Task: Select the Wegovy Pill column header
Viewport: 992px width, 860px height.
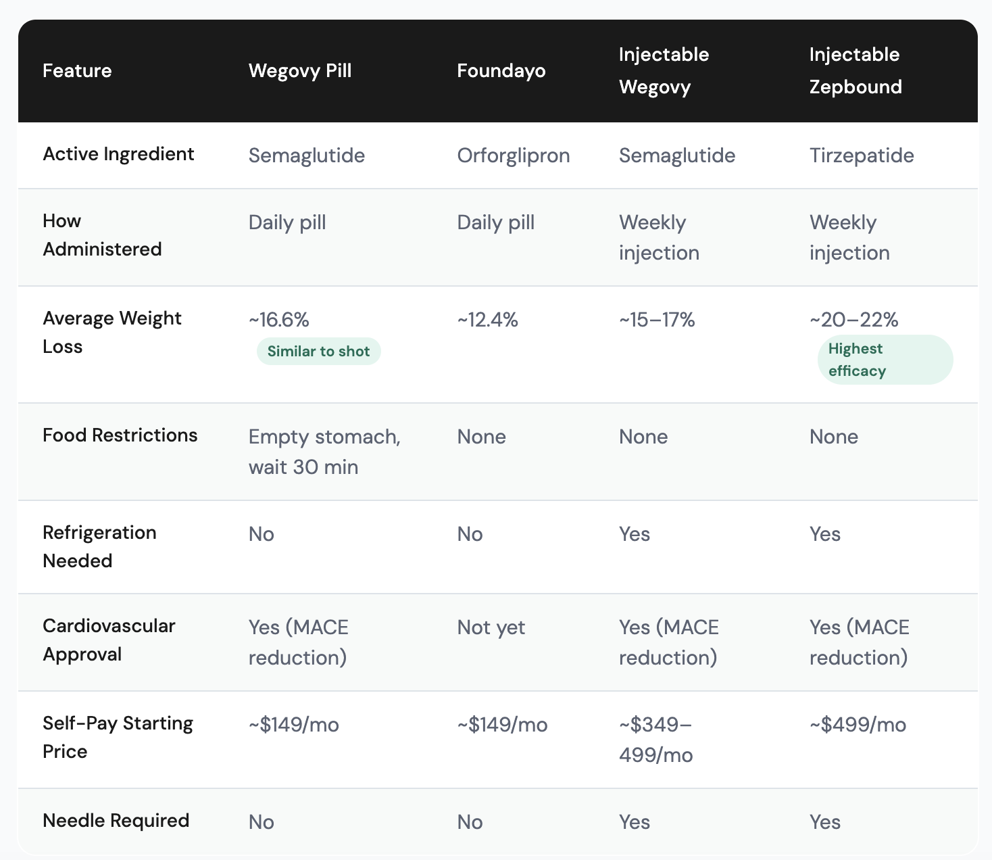Action: point(300,71)
